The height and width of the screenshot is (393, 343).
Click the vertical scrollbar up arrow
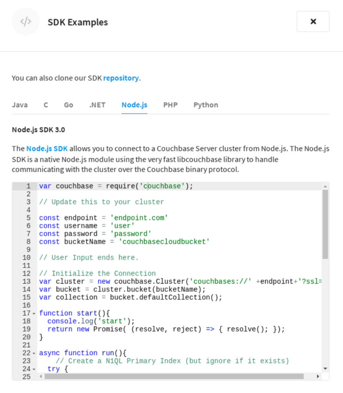tap(325, 186)
